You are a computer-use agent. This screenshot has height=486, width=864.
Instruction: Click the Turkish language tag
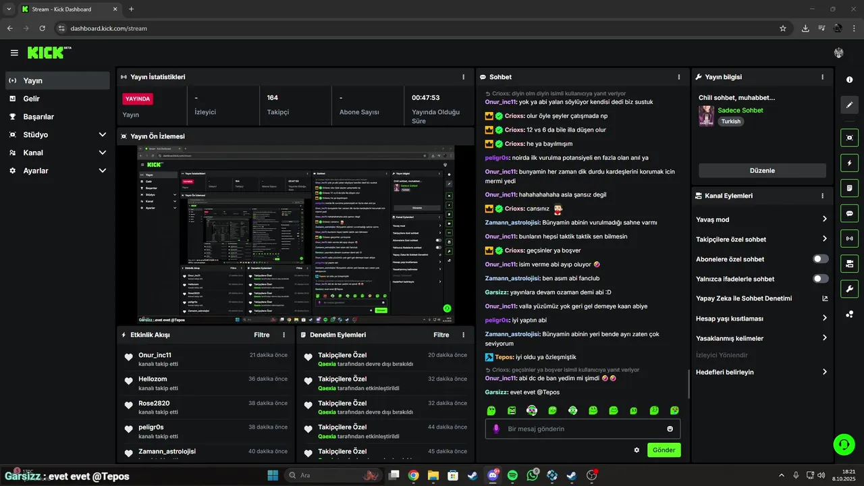(x=731, y=122)
